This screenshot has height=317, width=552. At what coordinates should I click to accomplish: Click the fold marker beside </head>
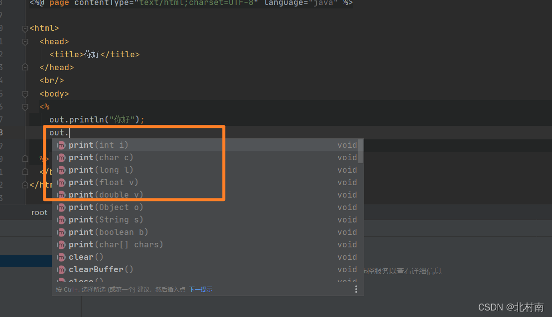25,67
